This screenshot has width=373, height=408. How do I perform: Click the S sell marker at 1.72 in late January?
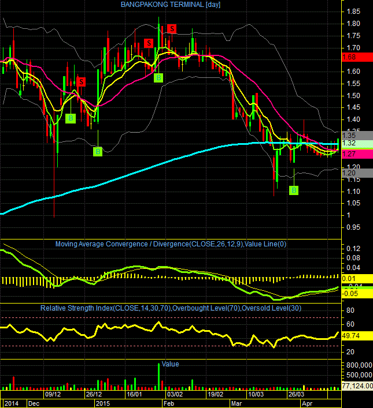[149, 43]
